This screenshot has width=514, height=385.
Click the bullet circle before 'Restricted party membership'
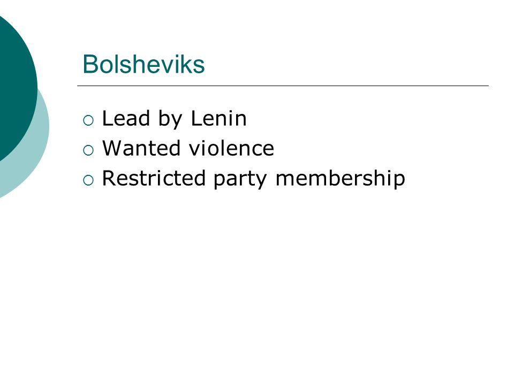88,180
